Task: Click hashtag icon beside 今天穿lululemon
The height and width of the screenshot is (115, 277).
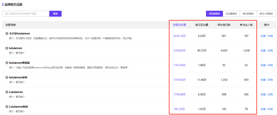Action: click(x=7, y=34)
